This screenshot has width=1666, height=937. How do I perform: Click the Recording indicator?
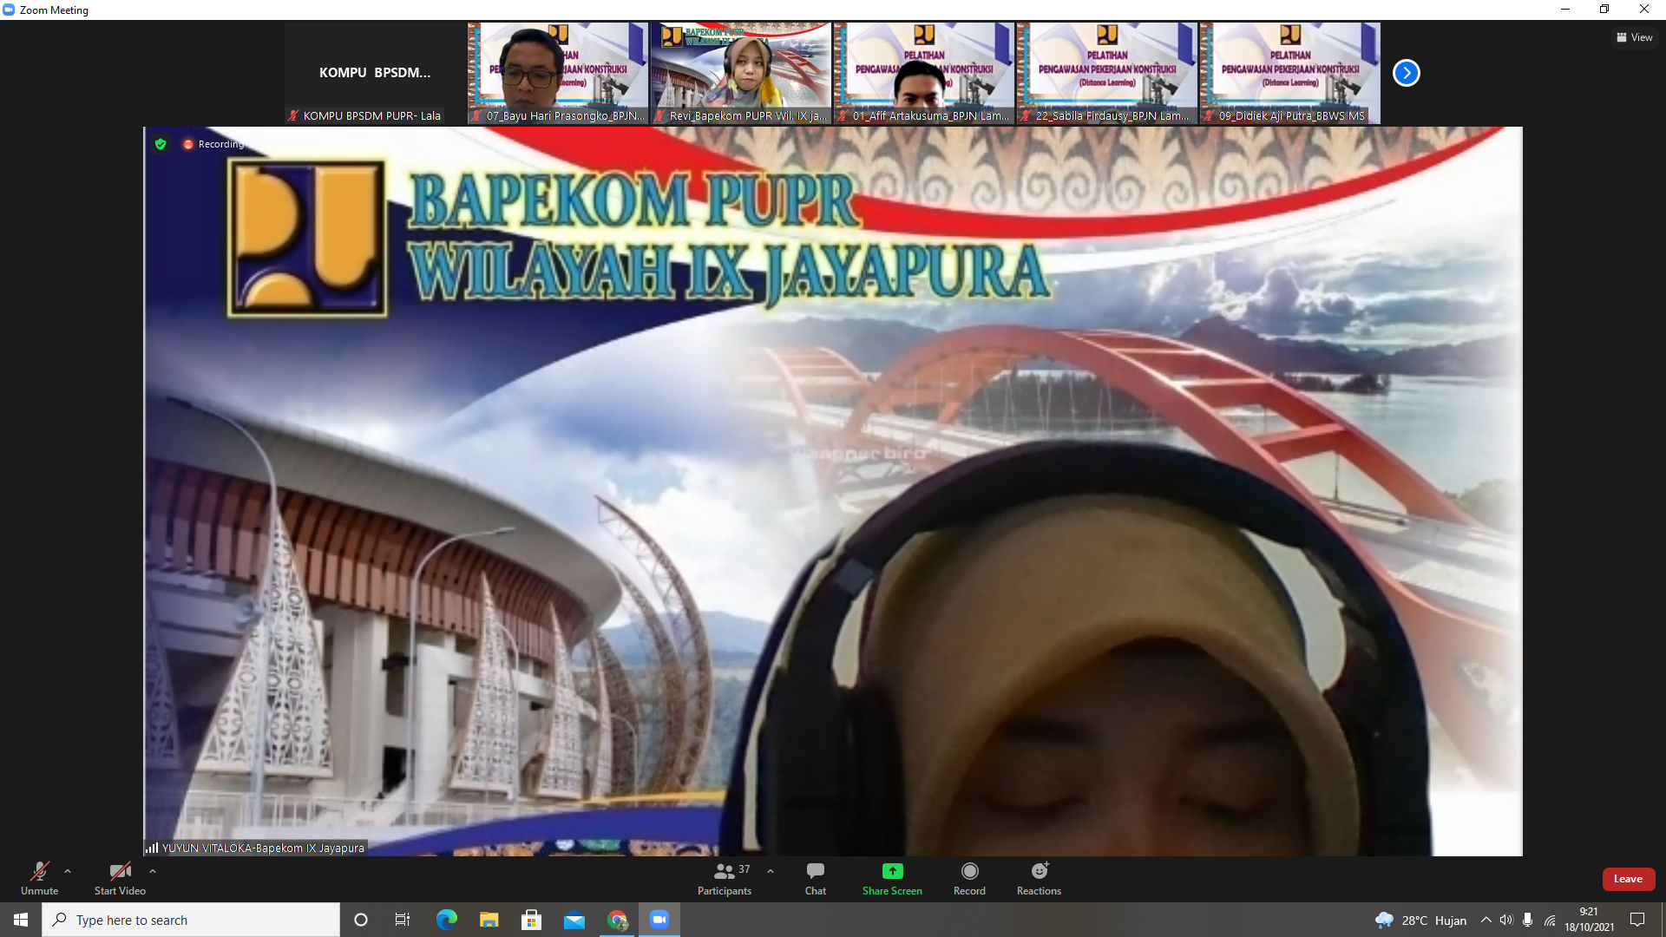213,144
